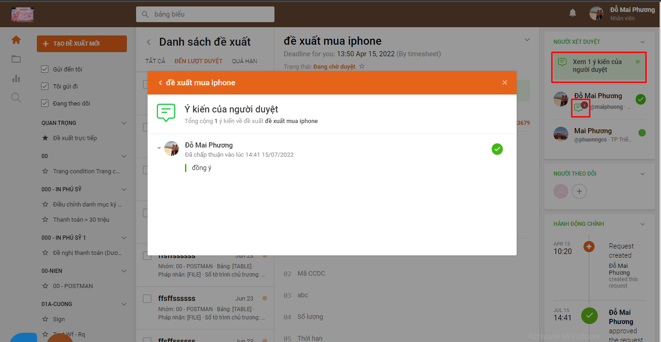
Task: Collapse the 000 - IN PHÚ SỸ section
Action: click(x=124, y=189)
